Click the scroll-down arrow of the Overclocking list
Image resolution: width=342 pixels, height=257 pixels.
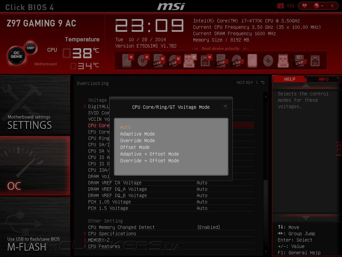click(x=266, y=252)
